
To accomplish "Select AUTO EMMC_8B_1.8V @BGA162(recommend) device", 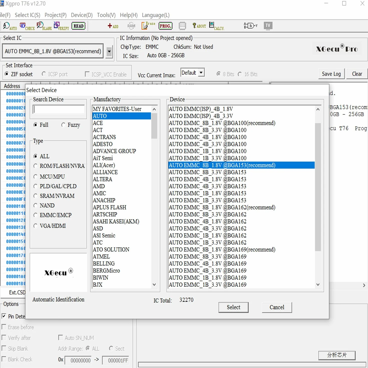I will click(x=242, y=207).
